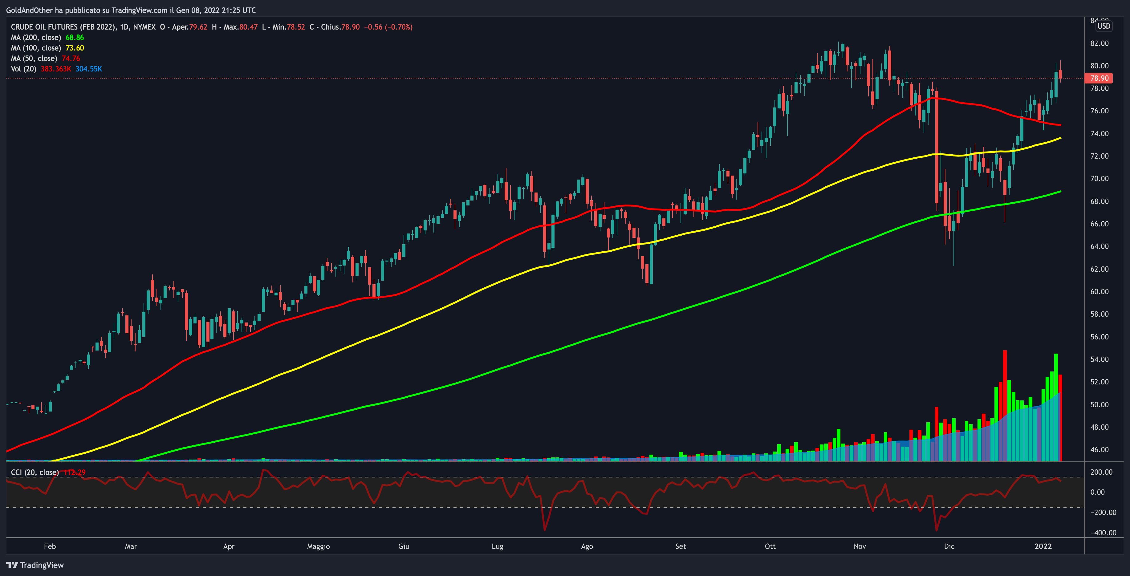Screen dimensions: 1130x576
Task: Click the MA (100, close) indicator label
Action: point(36,48)
